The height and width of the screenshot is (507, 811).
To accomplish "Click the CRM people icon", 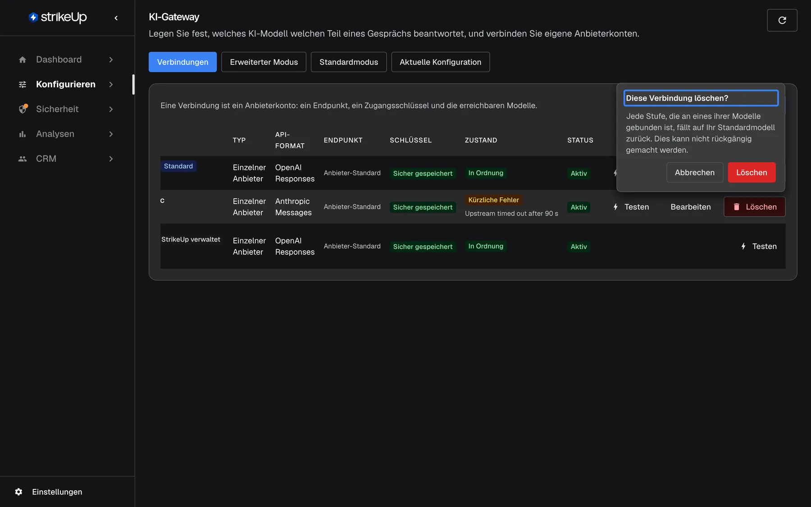I will pyautogui.click(x=23, y=159).
